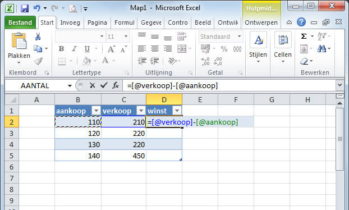Switch to the Invoeg ribbon tab
Viewport: 349px width, 210px height.
(x=70, y=22)
